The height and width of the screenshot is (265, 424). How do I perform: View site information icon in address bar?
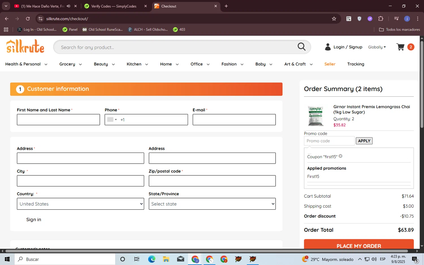click(x=40, y=19)
